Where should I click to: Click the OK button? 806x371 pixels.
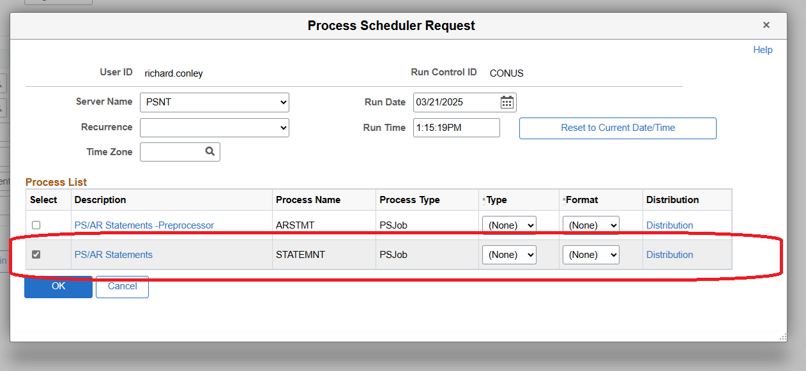tap(59, 287)
